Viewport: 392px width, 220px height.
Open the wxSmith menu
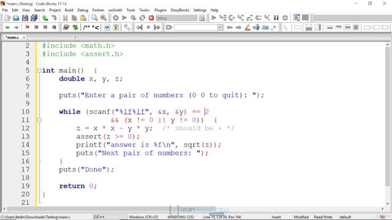(x=115, y=10)
